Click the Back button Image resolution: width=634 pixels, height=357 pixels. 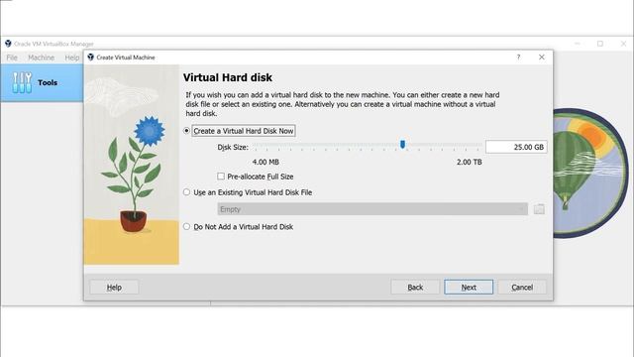[415, 287]
